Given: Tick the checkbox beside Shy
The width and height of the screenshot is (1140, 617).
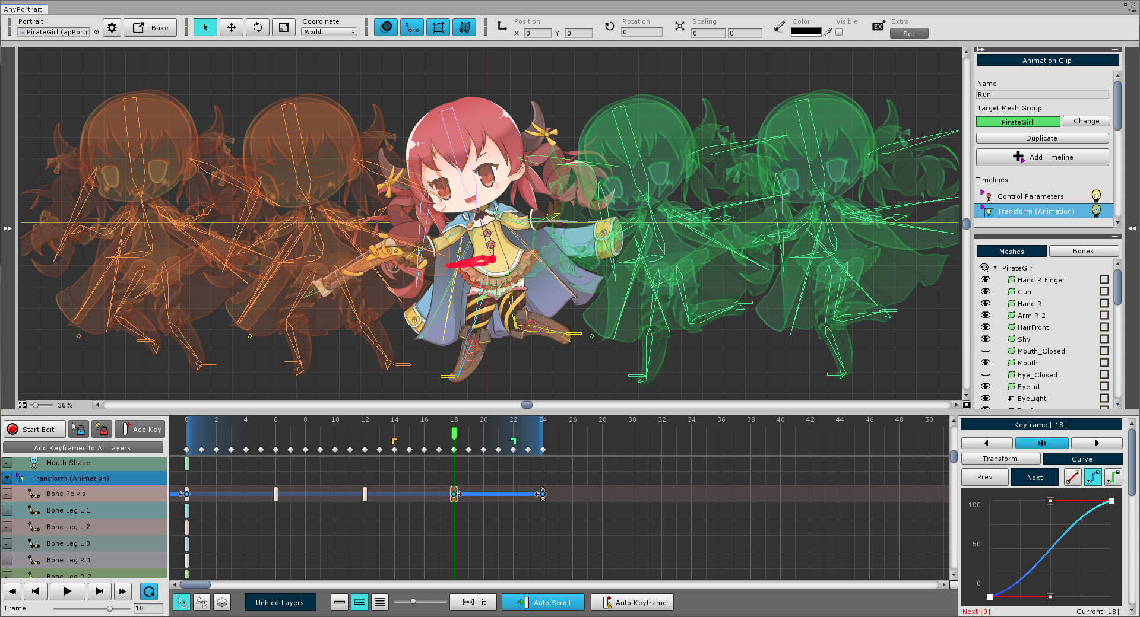Looking at the screenshot, I should (1104, 339).
